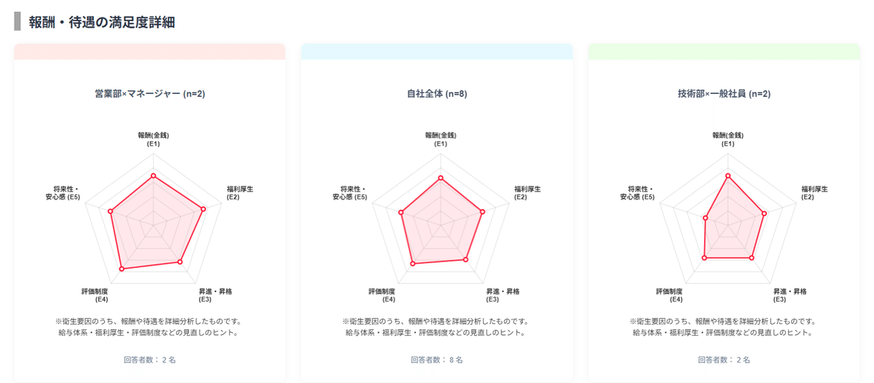The height and width of the screenshot is (383, 874).
Task: Select the 自社全体 (n=8) chart title
Action: pos(437,93)
